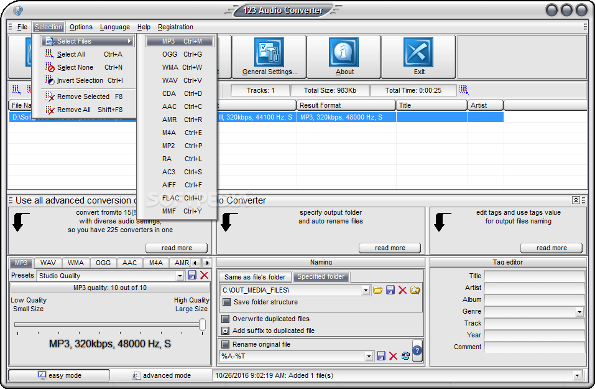Click the selection icon right of Total Time
The height and width of the screenshot is (389, 595).
coord(464,90)
